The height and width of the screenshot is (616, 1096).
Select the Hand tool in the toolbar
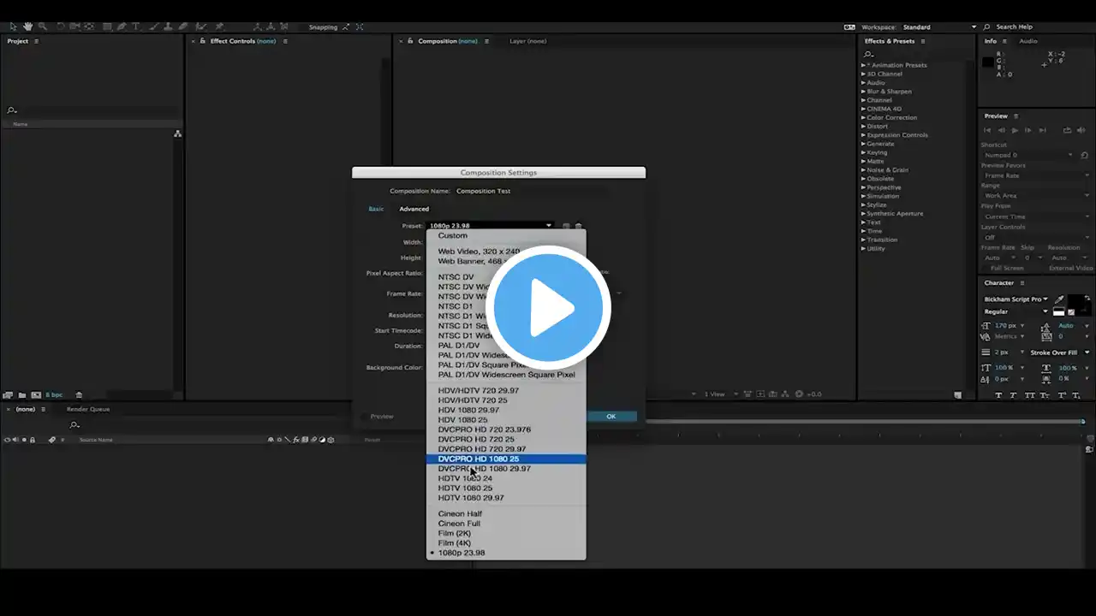[x=27, y=27]
